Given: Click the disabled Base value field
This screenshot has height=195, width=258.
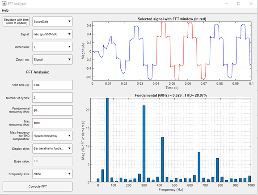Looking at the screenshot, I should [52, 161].
